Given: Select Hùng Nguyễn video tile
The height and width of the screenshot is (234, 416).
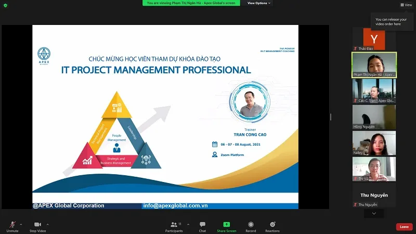Looking at the screenshot, I should [374, 117].
